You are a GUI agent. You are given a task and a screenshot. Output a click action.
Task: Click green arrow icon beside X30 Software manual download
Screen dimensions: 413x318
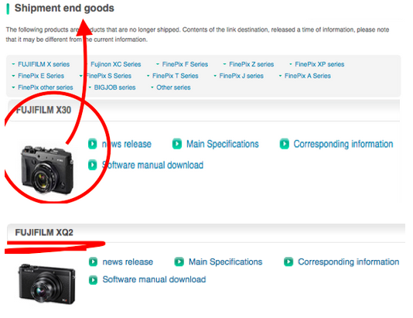point(93,166)
